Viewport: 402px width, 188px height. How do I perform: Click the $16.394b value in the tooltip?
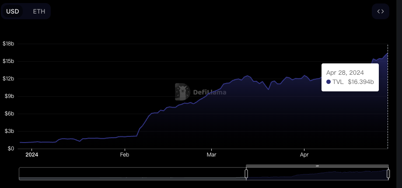(x=360, y=82)
